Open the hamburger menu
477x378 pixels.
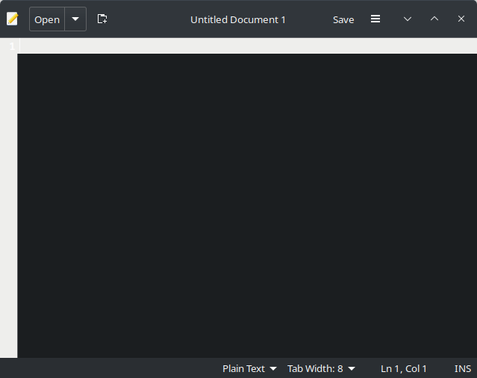[375, 19]
